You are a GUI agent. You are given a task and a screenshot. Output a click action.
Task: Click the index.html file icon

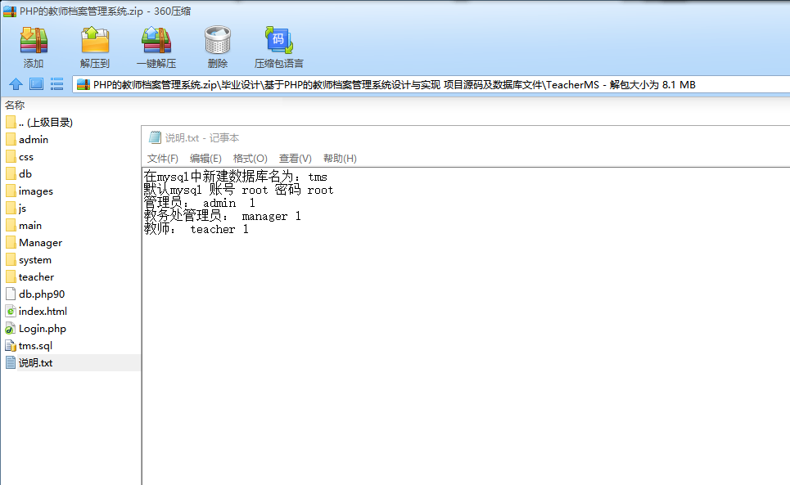pos(11,311)
